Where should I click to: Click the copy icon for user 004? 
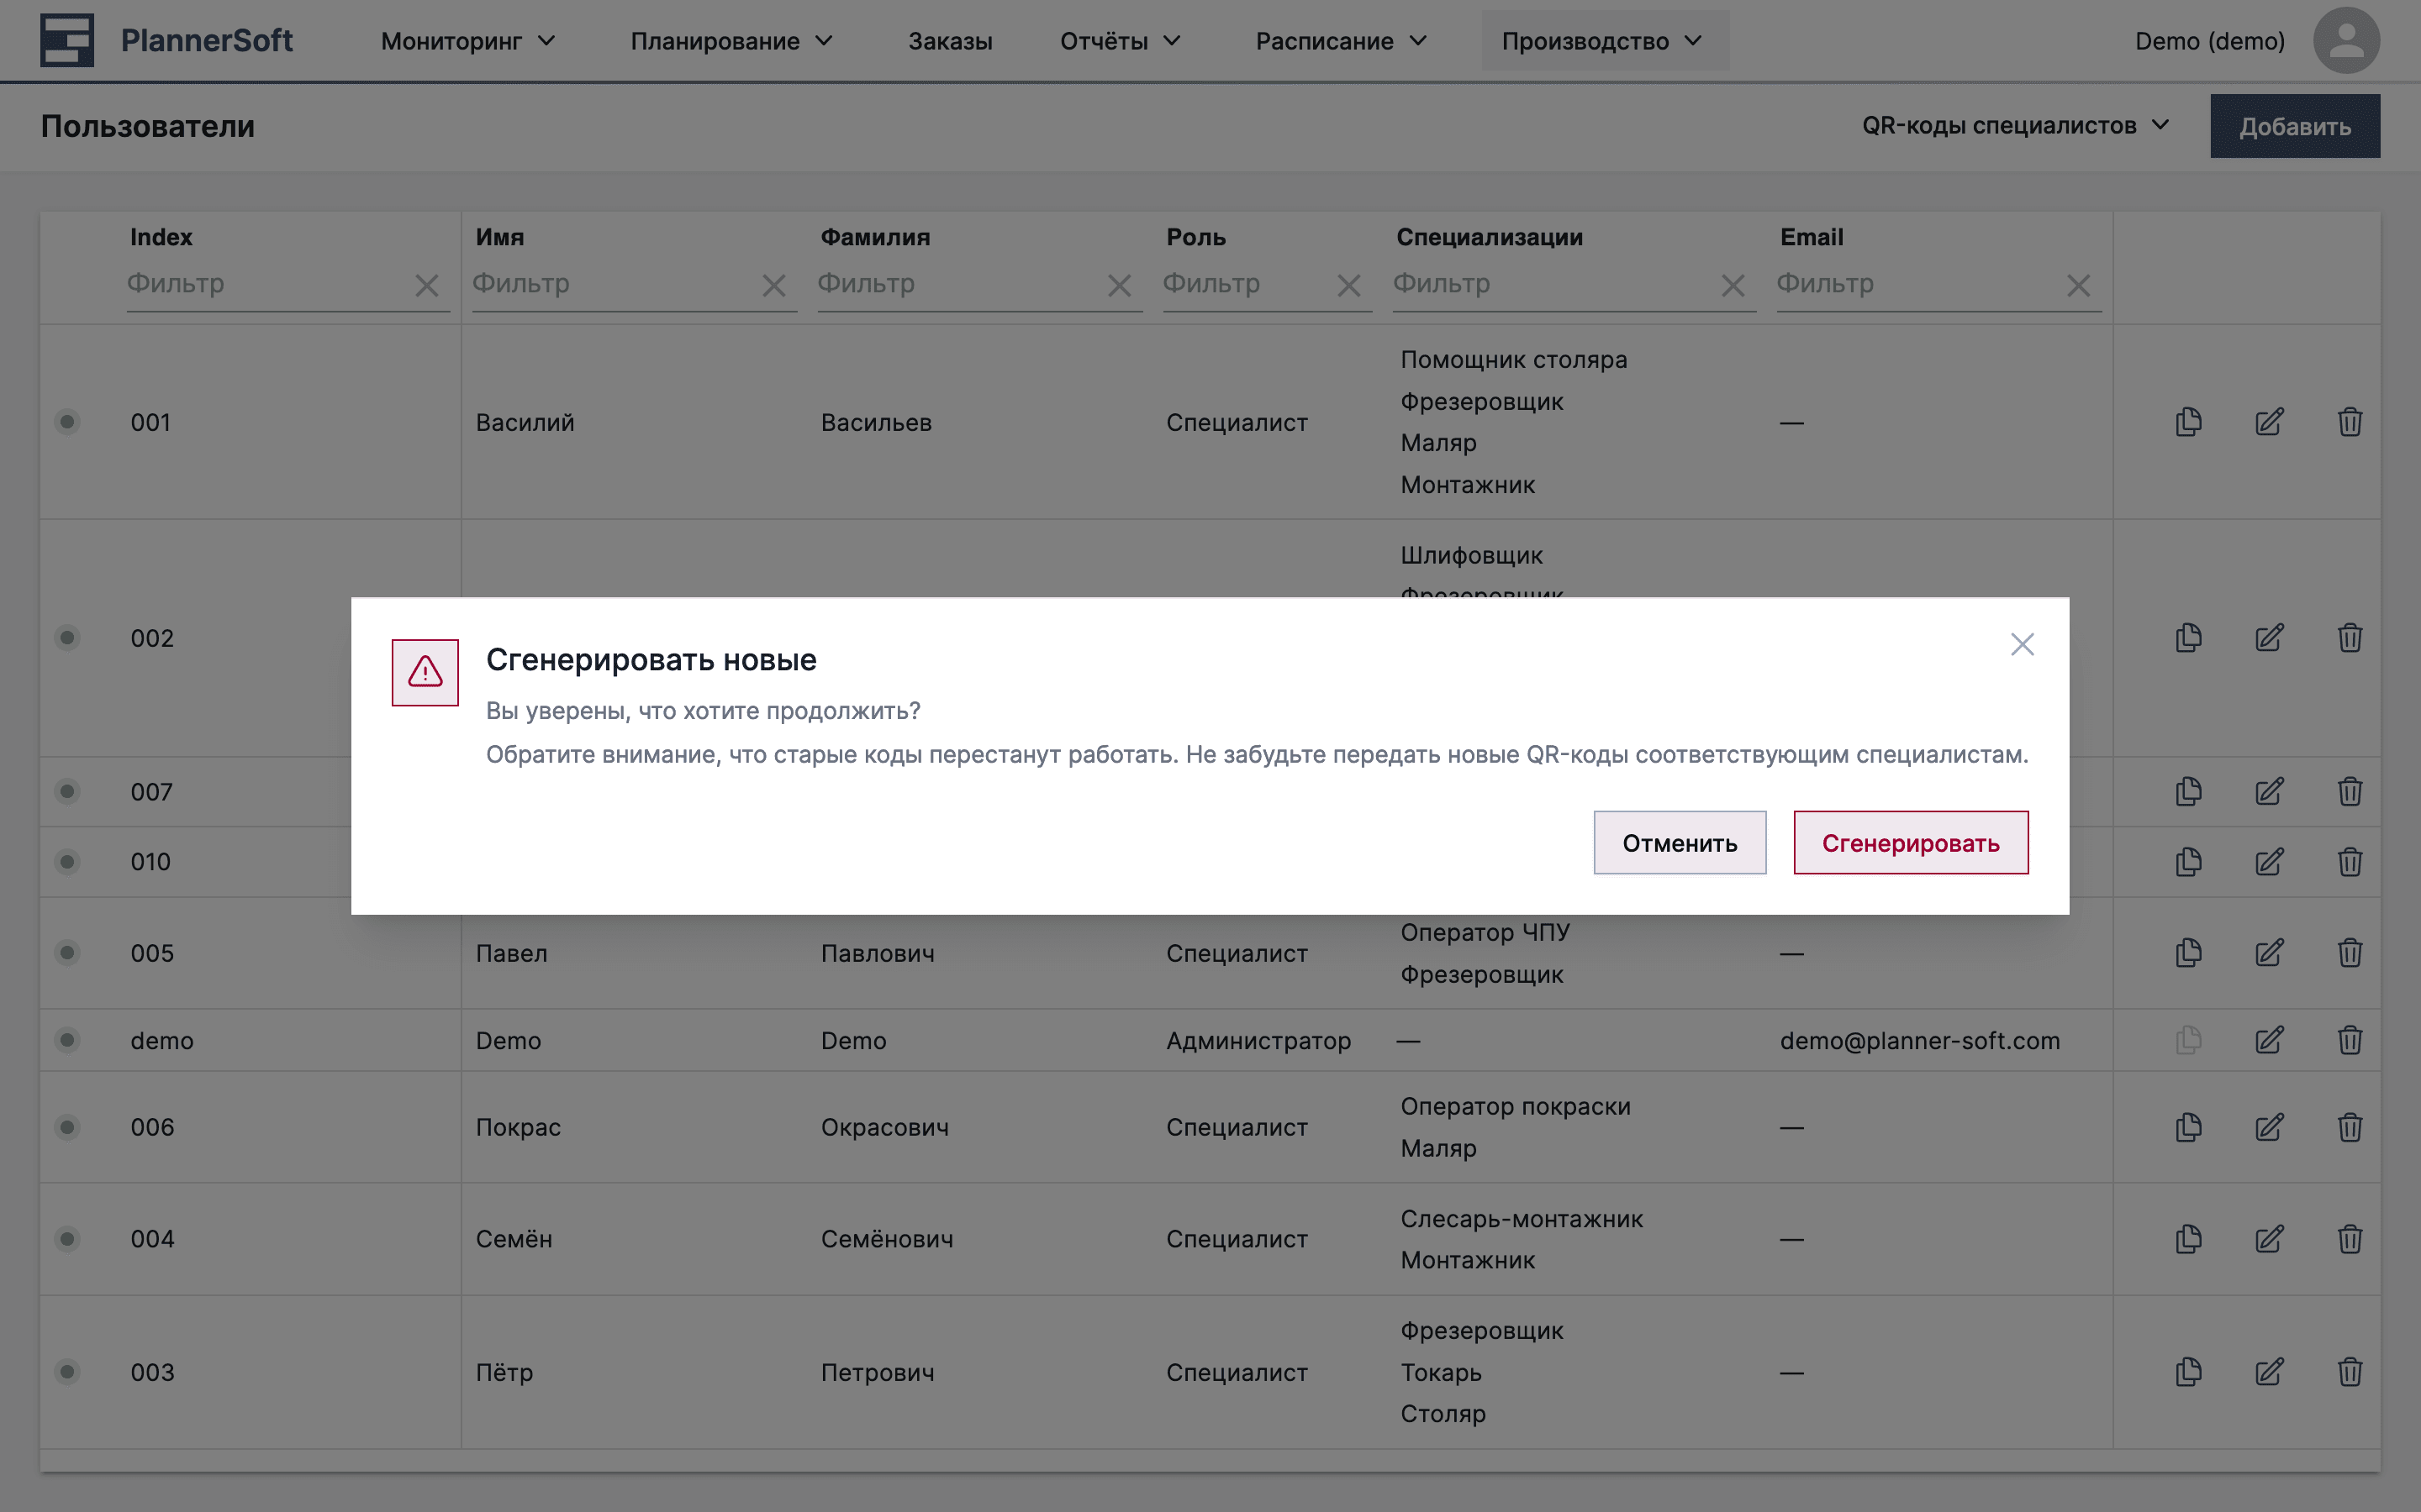(x=2188, y=1239)
